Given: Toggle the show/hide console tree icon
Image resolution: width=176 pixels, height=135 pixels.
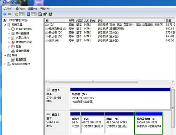Looking at the screenshot, I should pos(22,14).
